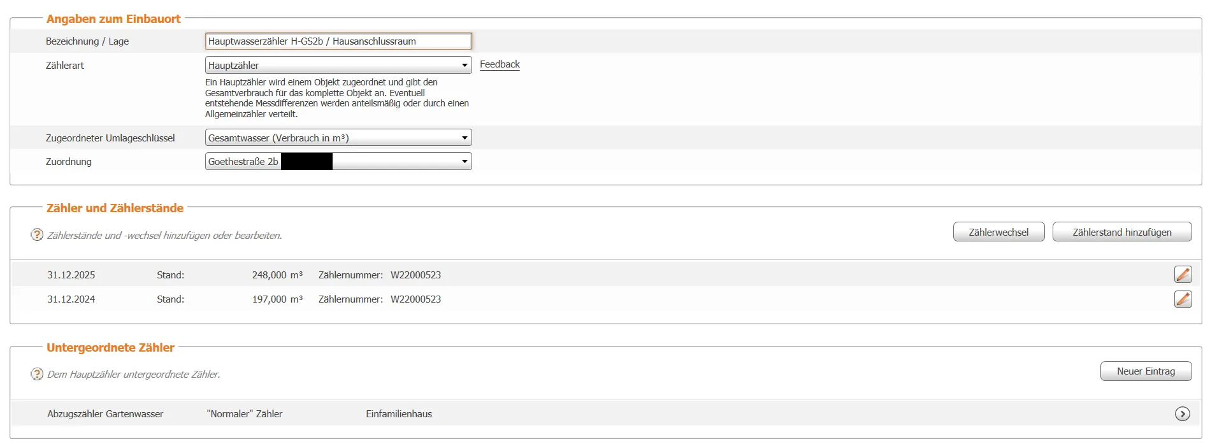Click the 197,000 m³ reading value

277,299
